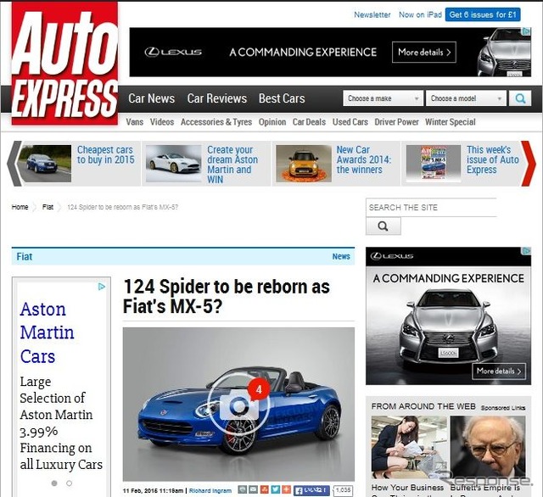Click Sponsored Links label
Viewport: 543px width, 497px height.
503,408
